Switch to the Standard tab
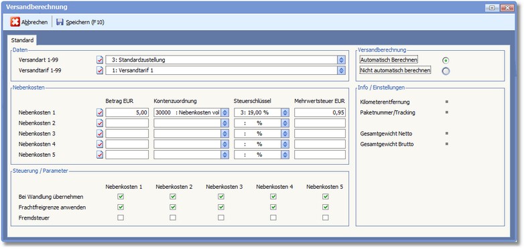Screen dimensions: 524x249 tap(22, 40)
